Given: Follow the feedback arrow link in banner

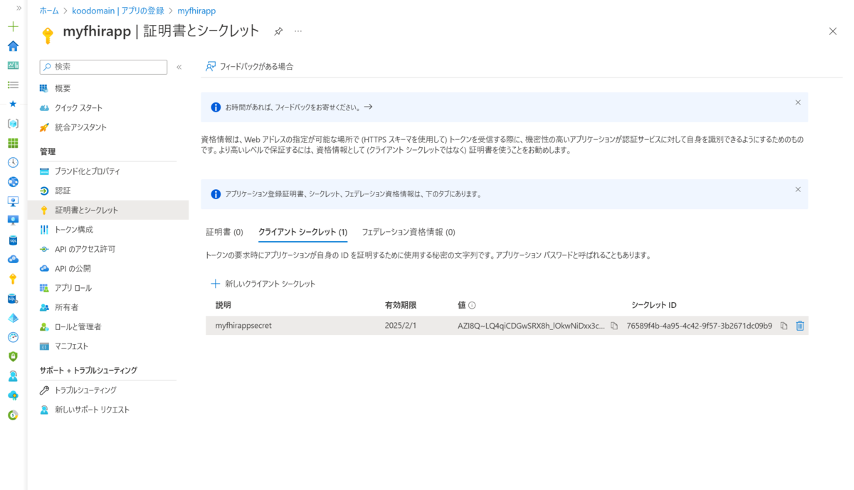Looking at the screenshot, I should point(368,107).
